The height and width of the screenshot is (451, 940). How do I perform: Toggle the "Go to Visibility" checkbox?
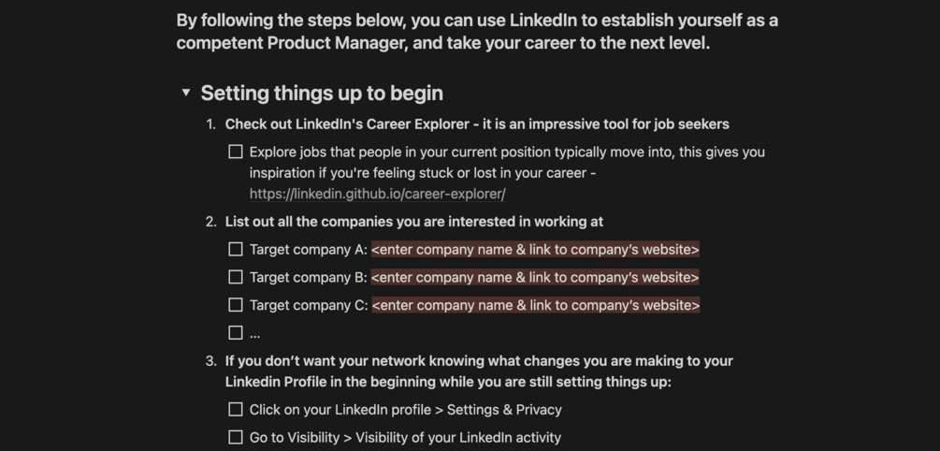click(x=236, y=437)
